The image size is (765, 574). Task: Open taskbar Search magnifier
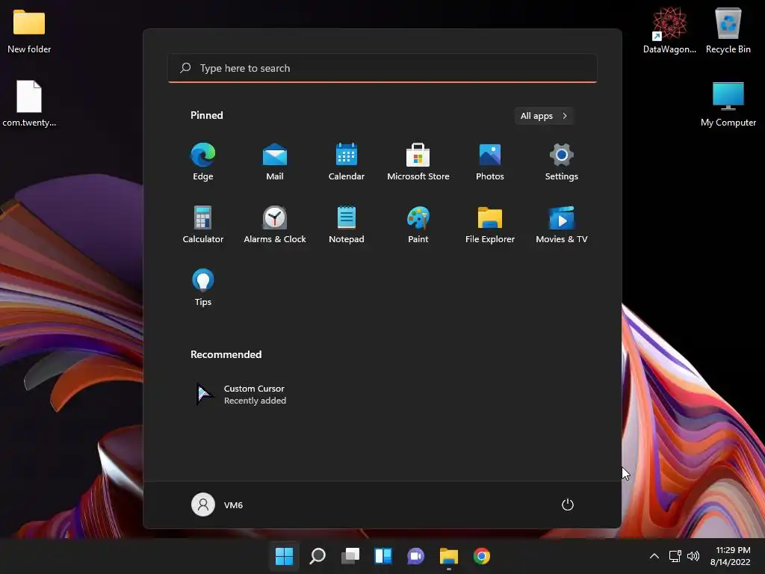(x=317, y=556)
